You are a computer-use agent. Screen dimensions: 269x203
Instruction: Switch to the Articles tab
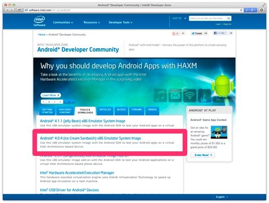pos(105,110)
